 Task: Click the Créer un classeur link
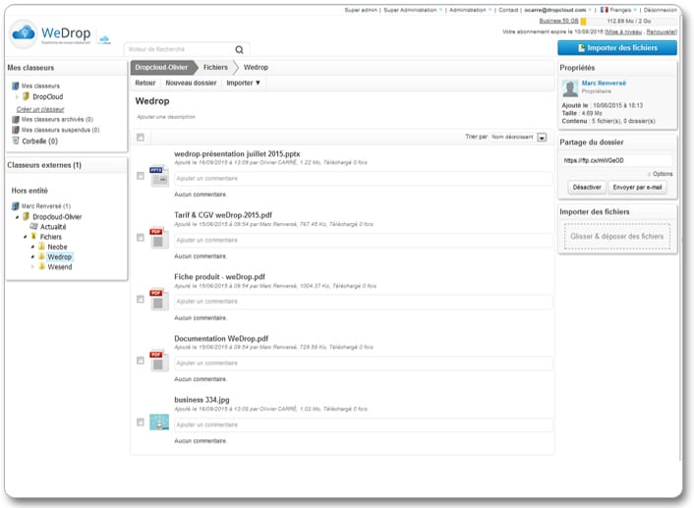(40, 109)
